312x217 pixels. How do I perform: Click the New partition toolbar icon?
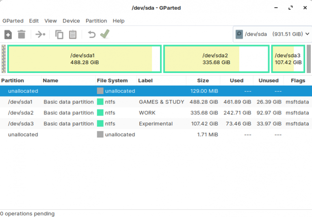[x=8, y=34]
